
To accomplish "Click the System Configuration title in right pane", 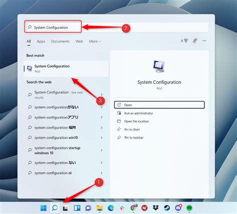I will point(159,82).
